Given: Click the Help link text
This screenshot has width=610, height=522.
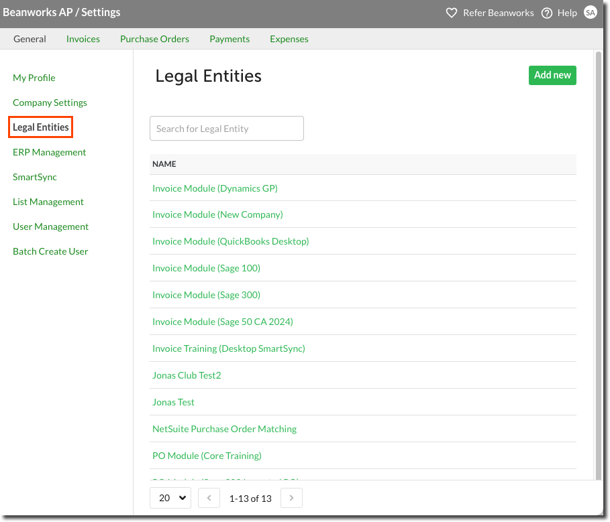Looking at the screenshot, I should pos(567,13).
